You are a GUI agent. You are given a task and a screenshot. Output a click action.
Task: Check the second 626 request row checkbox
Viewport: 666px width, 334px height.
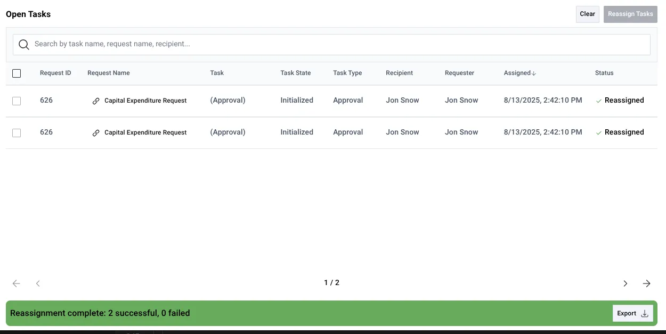click(17, 132)
